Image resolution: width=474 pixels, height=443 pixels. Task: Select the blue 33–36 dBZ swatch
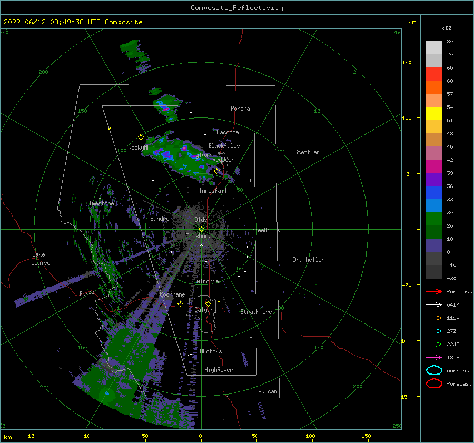(434, 193)
